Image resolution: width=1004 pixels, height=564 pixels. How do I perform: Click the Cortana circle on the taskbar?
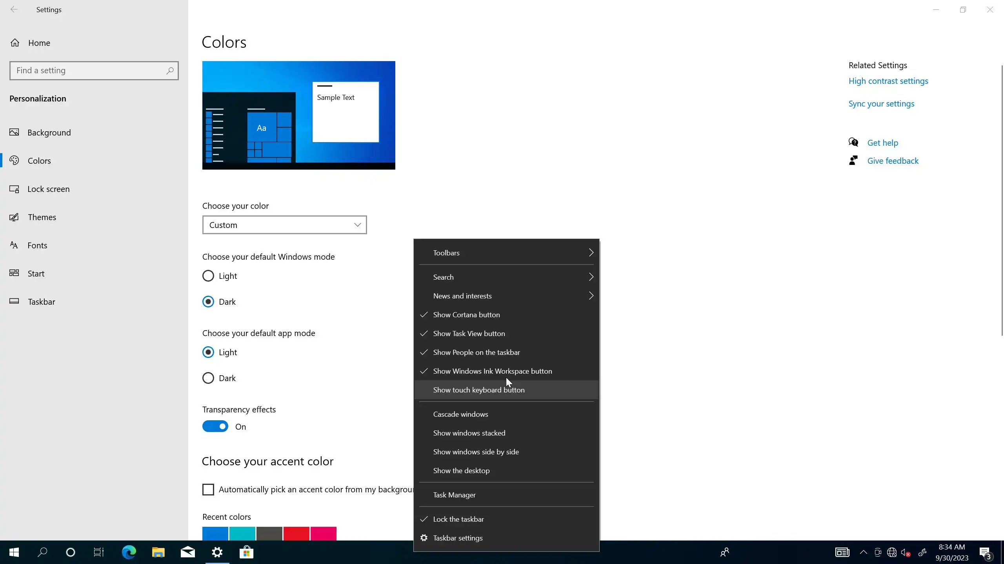[71, 552]
